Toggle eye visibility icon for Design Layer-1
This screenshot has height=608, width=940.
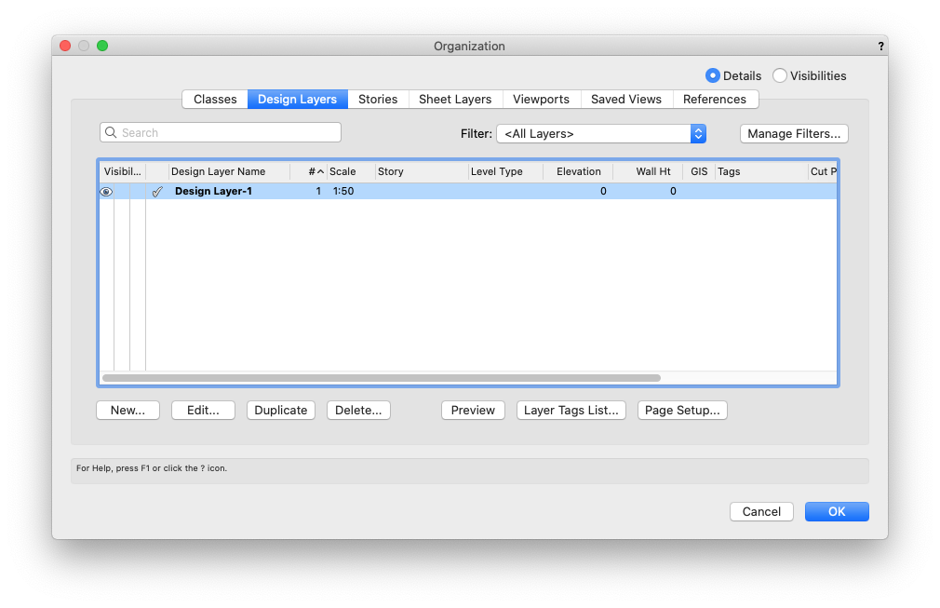click(106, 192)
